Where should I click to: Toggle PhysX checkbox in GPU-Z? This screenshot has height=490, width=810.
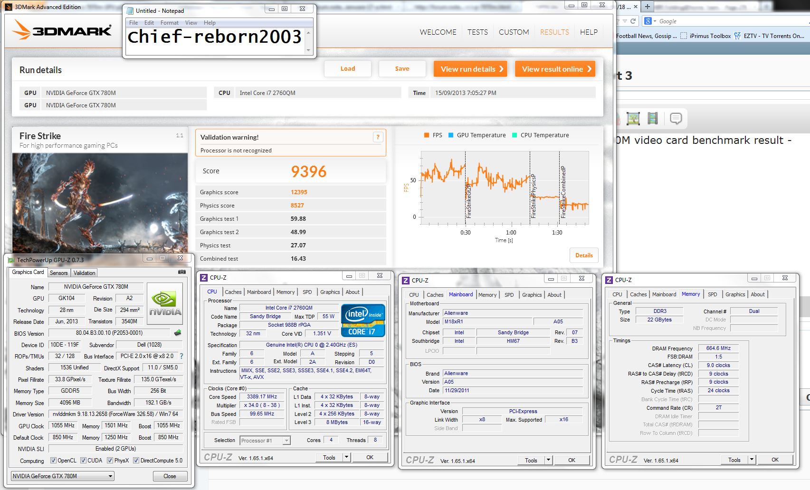[x=110, y=460]
